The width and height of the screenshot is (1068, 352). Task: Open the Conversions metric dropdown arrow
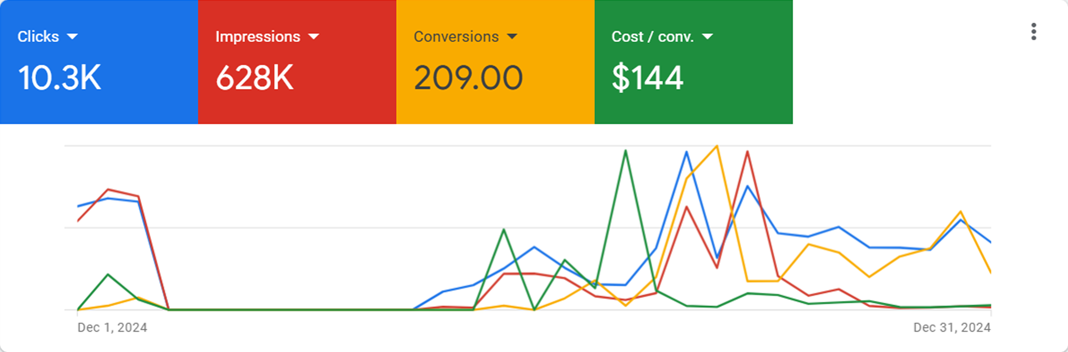(512, 37)
